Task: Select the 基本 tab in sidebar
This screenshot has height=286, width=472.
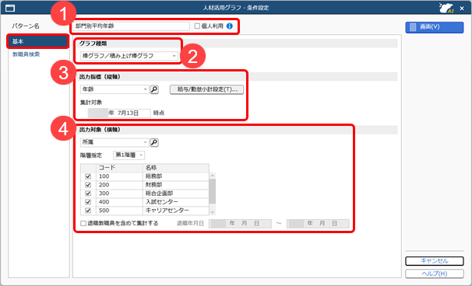Action: point(38,41)
